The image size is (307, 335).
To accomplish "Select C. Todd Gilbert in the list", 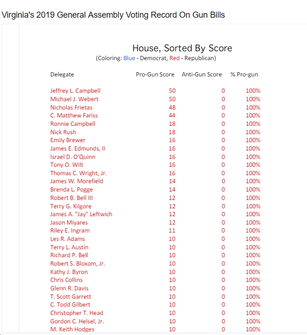I will [70, 305].
